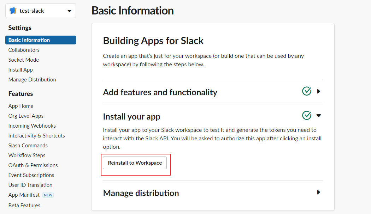Open OAuth & Permissions page
This screenshot has width=371, height=214.
pos(33,165)
